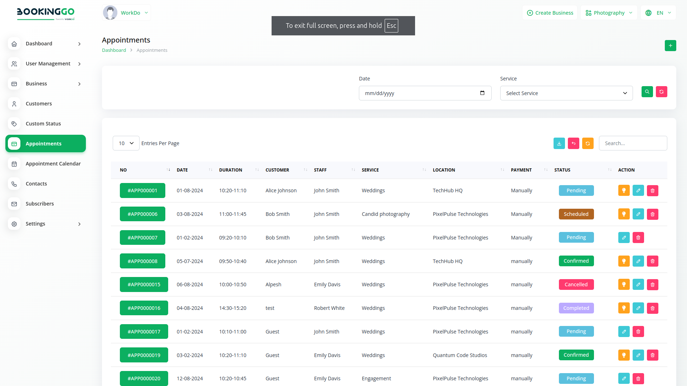Viewport: 687px width, 386px height.
Task: Edit appointment #APP000006 with pencil icon
Action: (638, 214)
